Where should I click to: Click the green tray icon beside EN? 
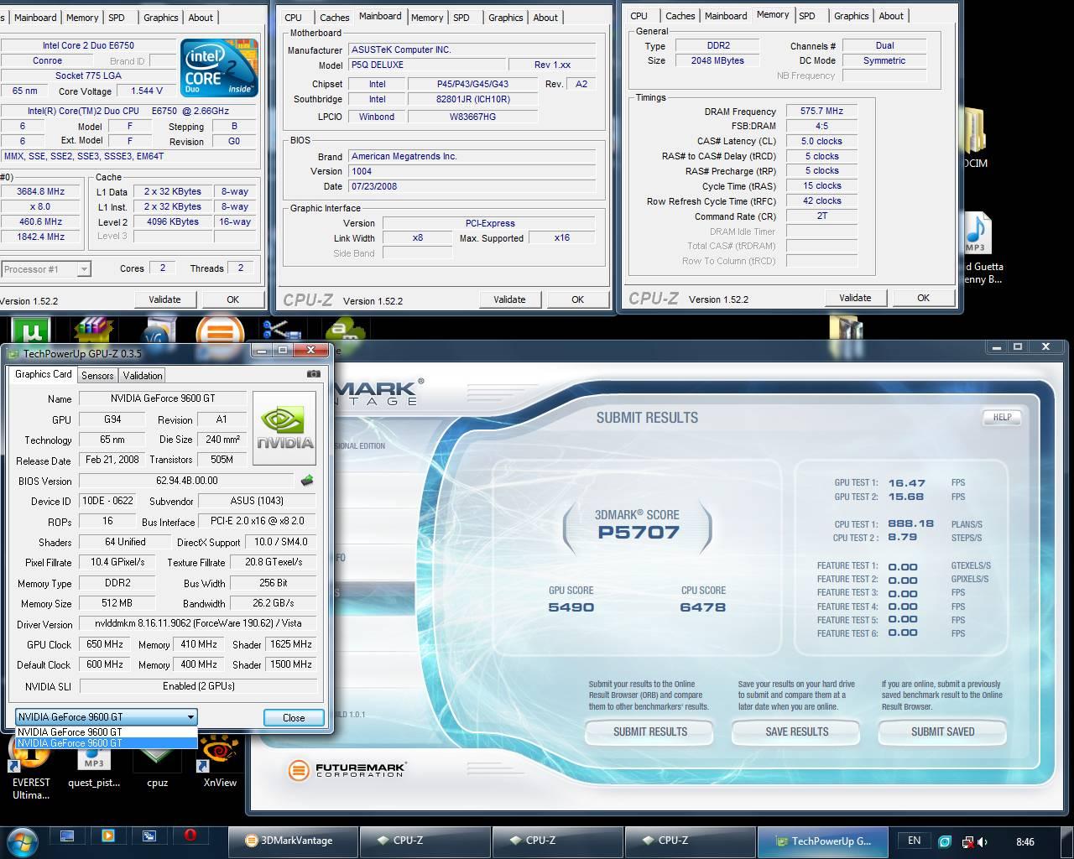click(x=945, y=841)
